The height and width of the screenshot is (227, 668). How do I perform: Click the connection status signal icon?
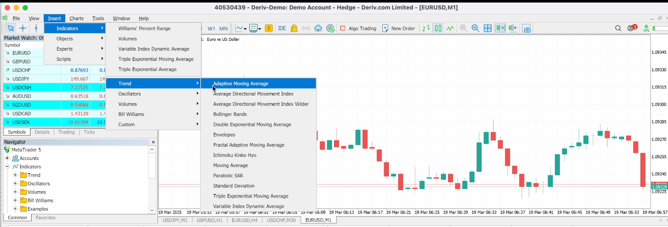646,28
